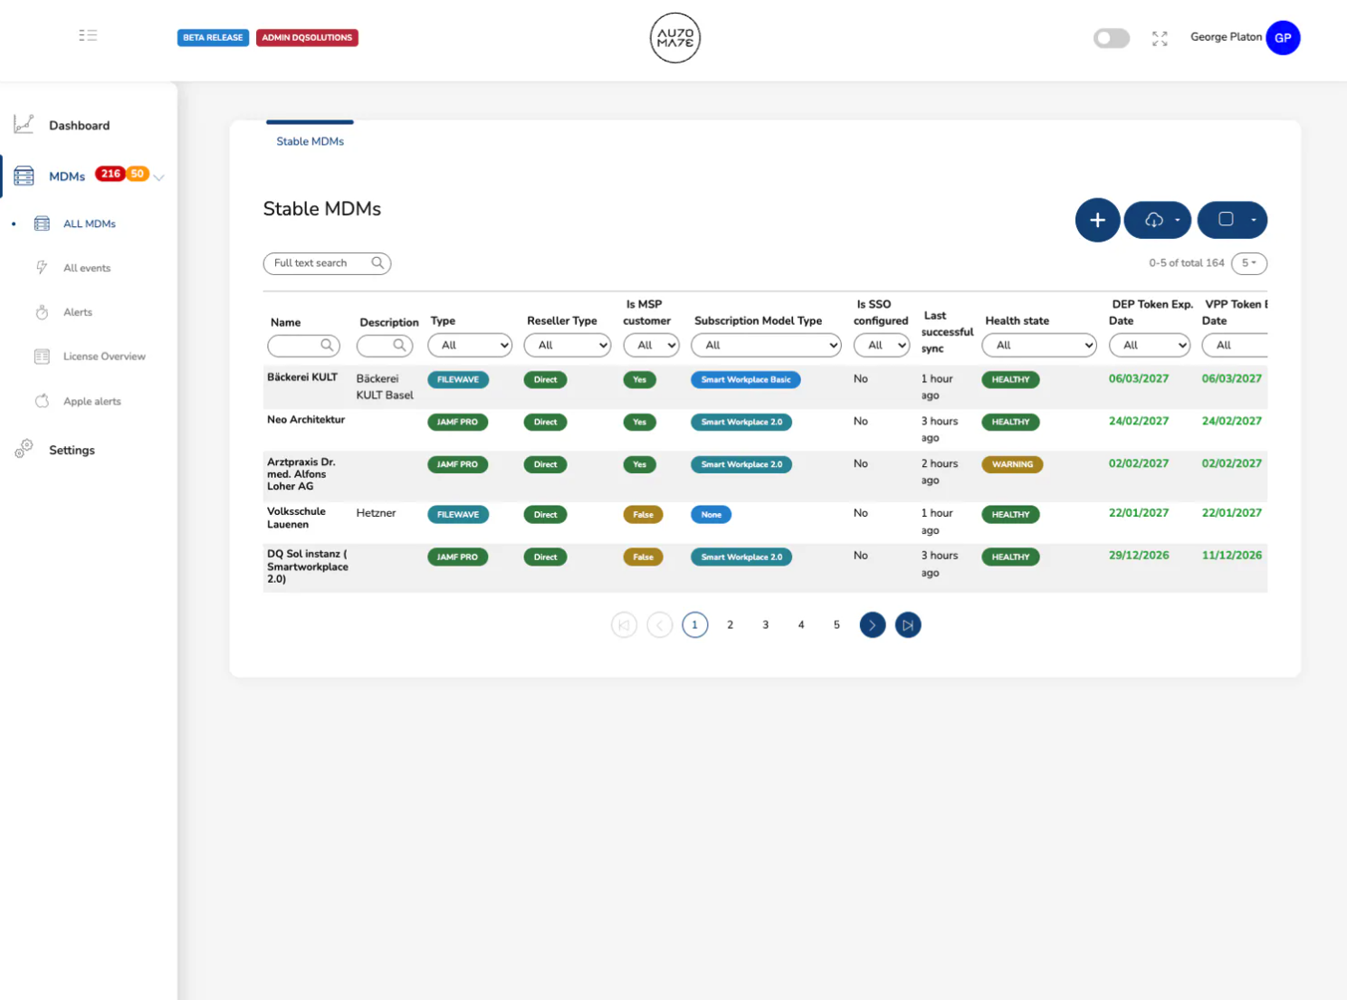1347x1000 pixels.
Task: Toggle the switch in the top bar
Action: coord(1112,38)
